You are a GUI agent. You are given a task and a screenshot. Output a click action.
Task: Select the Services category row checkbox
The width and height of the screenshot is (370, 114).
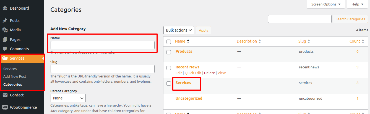169,84
